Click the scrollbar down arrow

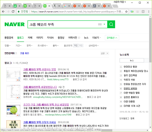tap(150, 127)
